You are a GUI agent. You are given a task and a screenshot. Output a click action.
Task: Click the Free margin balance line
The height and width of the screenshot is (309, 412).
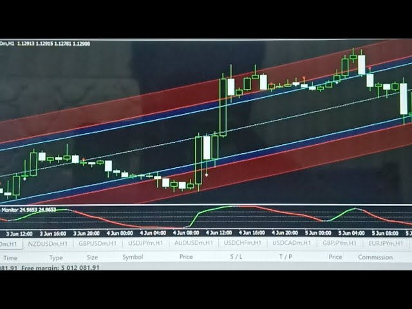[61, 267]
